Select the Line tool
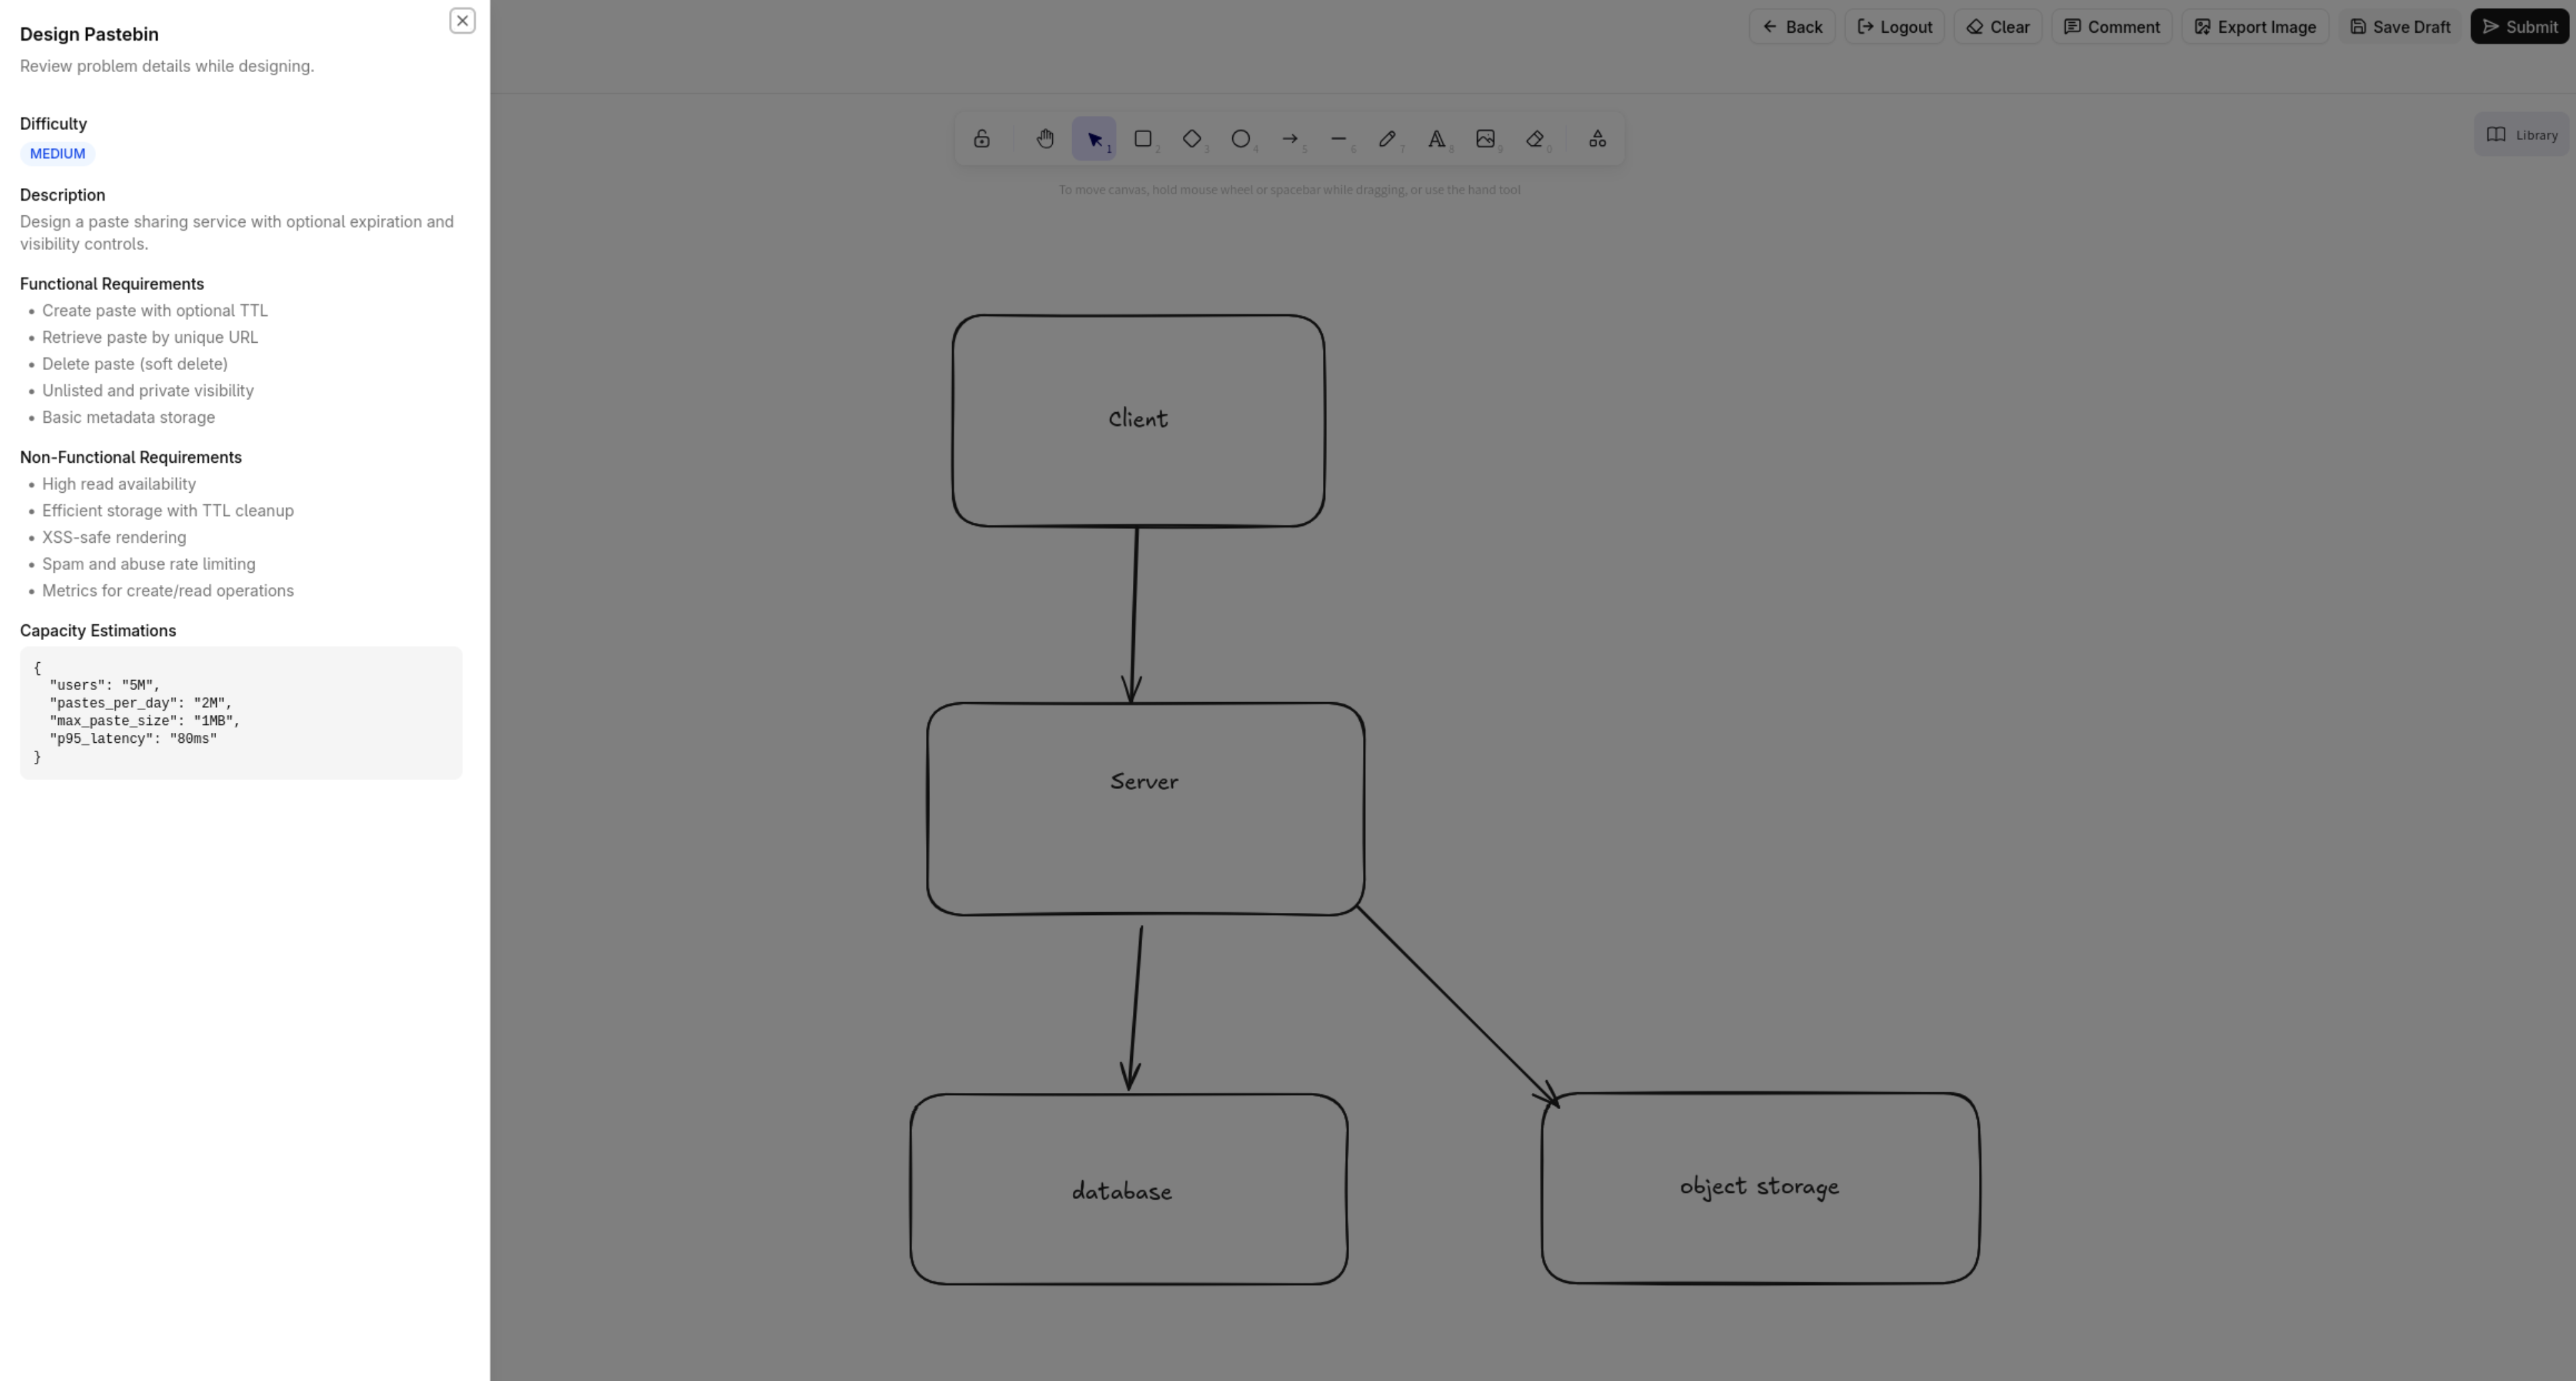 (1339, 138)
